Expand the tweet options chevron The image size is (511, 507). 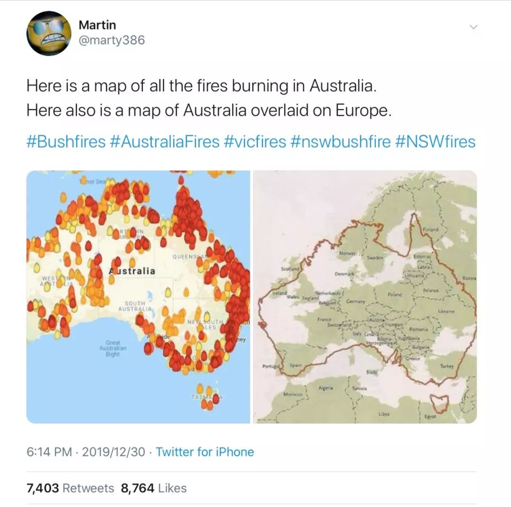tap(473, 27)
